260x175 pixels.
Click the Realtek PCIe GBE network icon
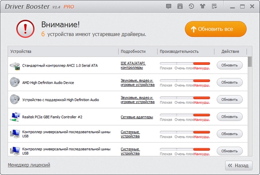(14, 117)
